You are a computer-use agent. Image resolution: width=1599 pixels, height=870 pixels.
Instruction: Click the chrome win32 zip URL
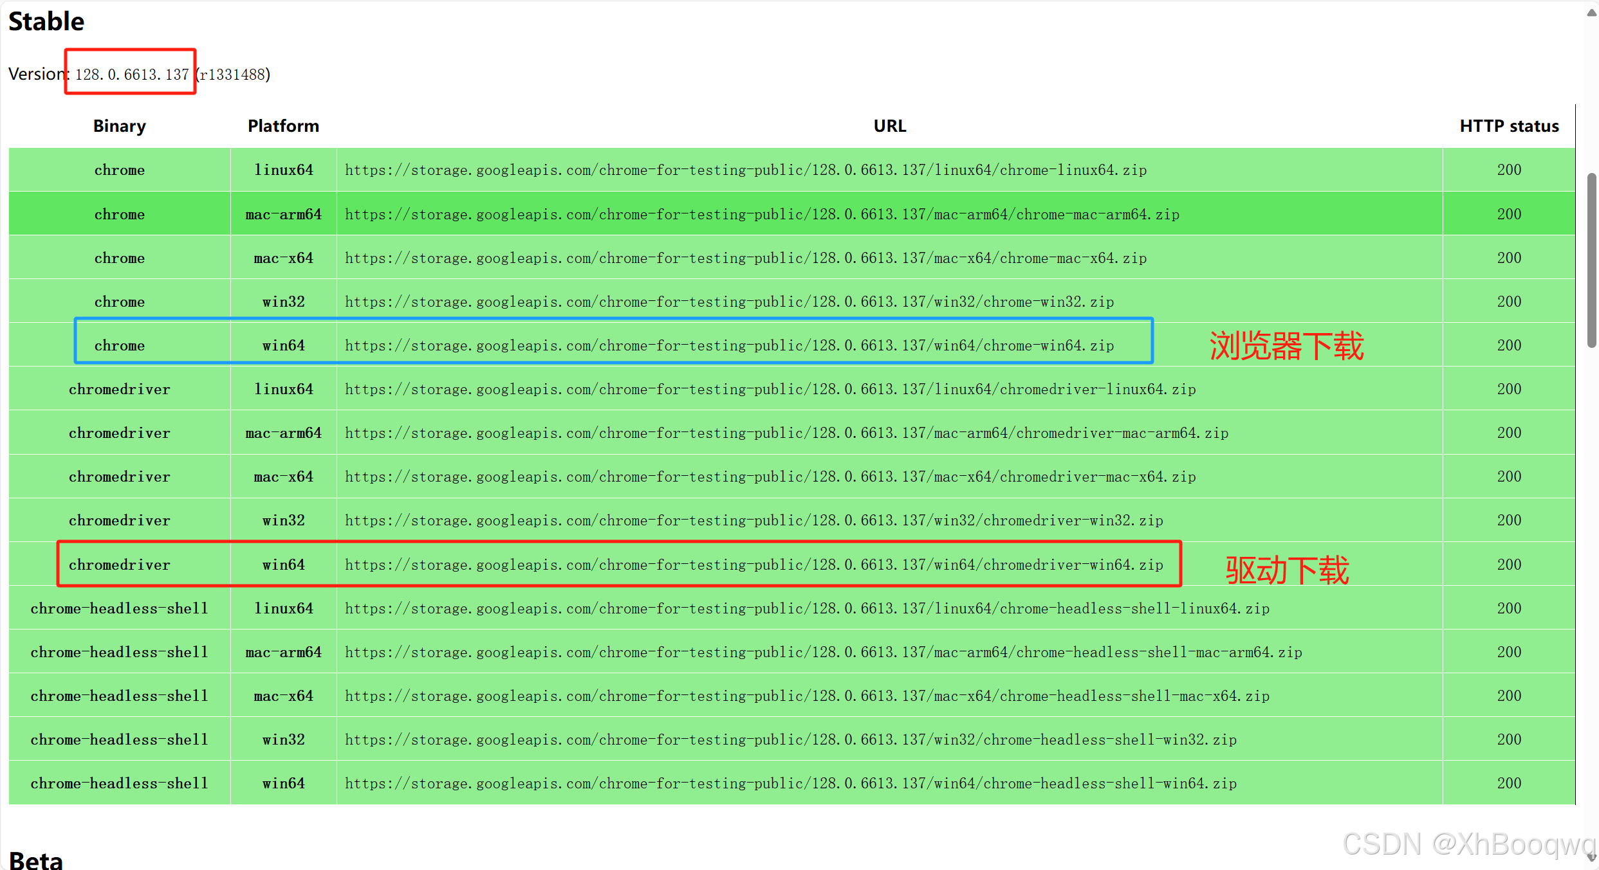(729, 302)
